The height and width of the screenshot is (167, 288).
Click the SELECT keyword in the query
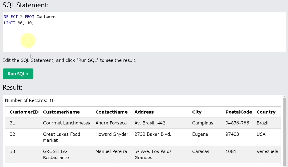click(x=11, y=17)
